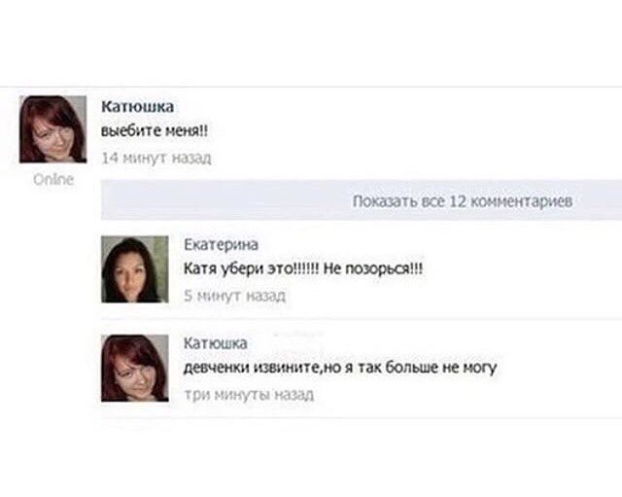Click the Online status under the avatar
The image size is (622, 497).
[x=52, y=179]
